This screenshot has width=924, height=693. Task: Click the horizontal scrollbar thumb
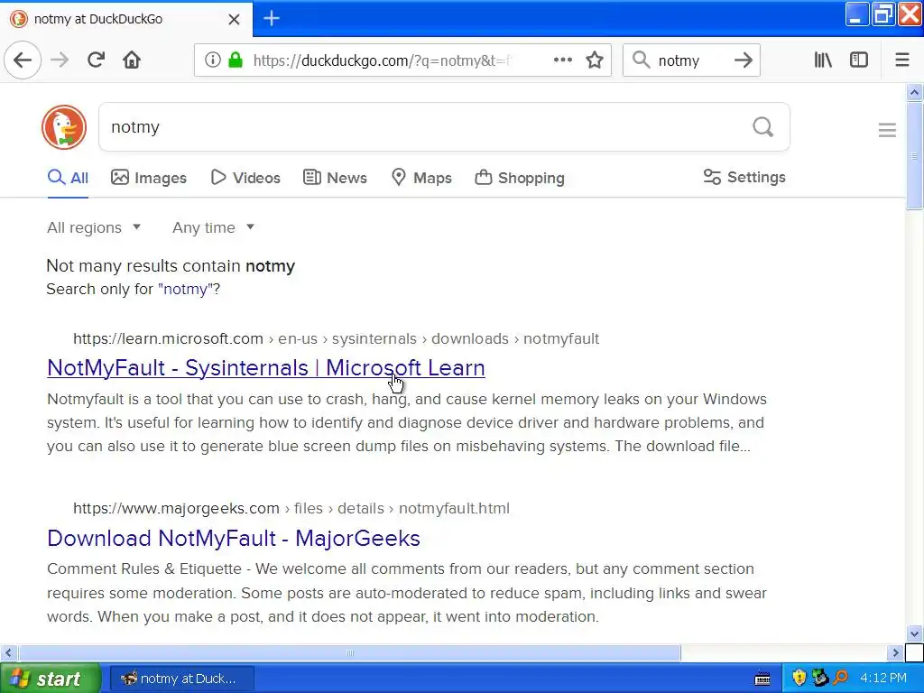coord(349,652)
